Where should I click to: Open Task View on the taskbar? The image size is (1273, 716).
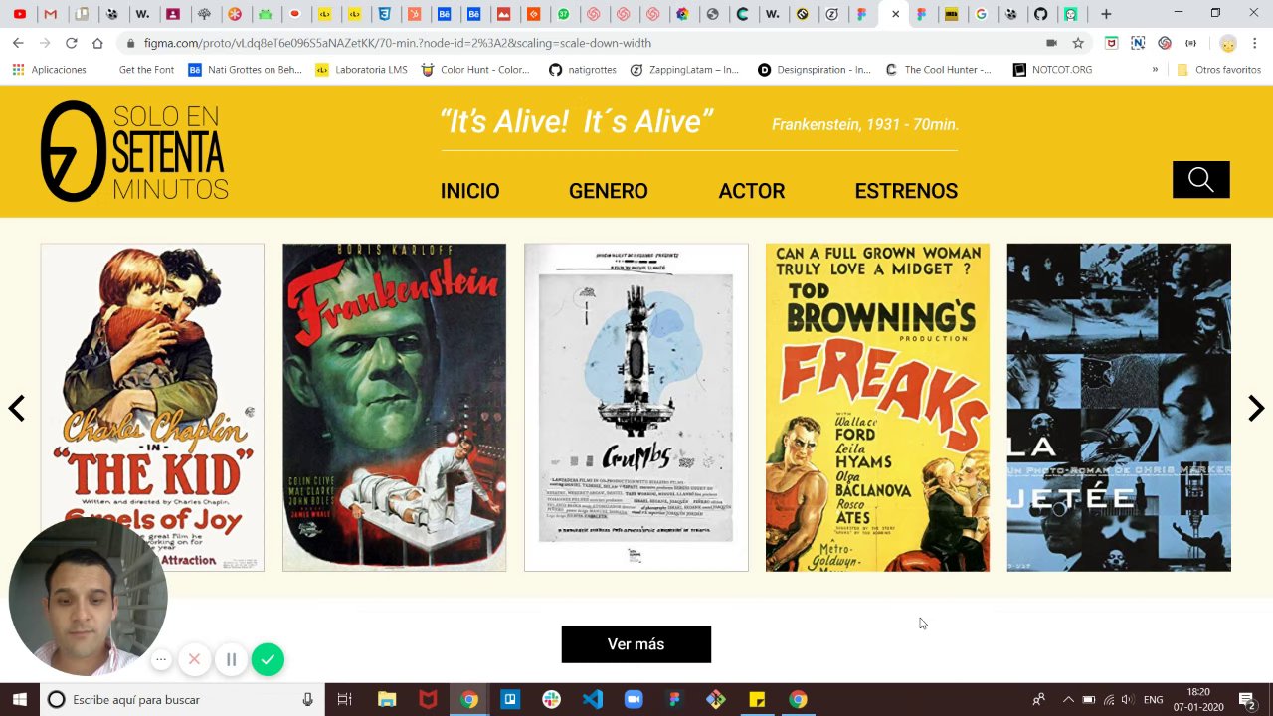pyautogui.click(x=344, y=699)
